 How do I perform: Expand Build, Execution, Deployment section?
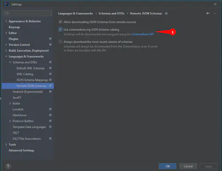pyautogui.click(x=6, y=51)
